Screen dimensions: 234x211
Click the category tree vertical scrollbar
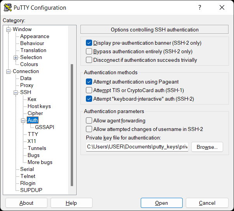(72, 124)
